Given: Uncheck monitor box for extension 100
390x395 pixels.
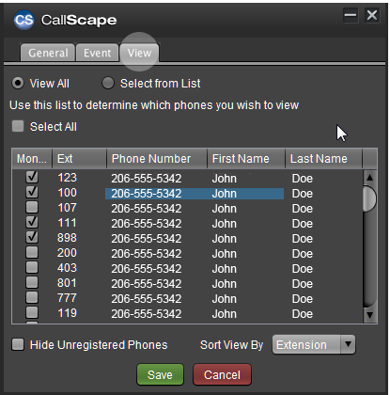Looking at the screenshot, I should [x=32, y=192].
